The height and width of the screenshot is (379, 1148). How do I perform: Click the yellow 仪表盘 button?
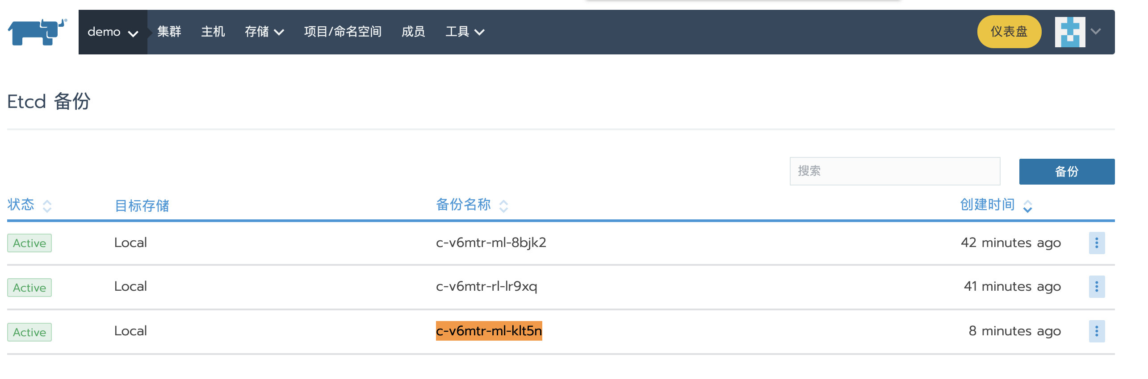pyautogui.click(x=1009, y=32)
